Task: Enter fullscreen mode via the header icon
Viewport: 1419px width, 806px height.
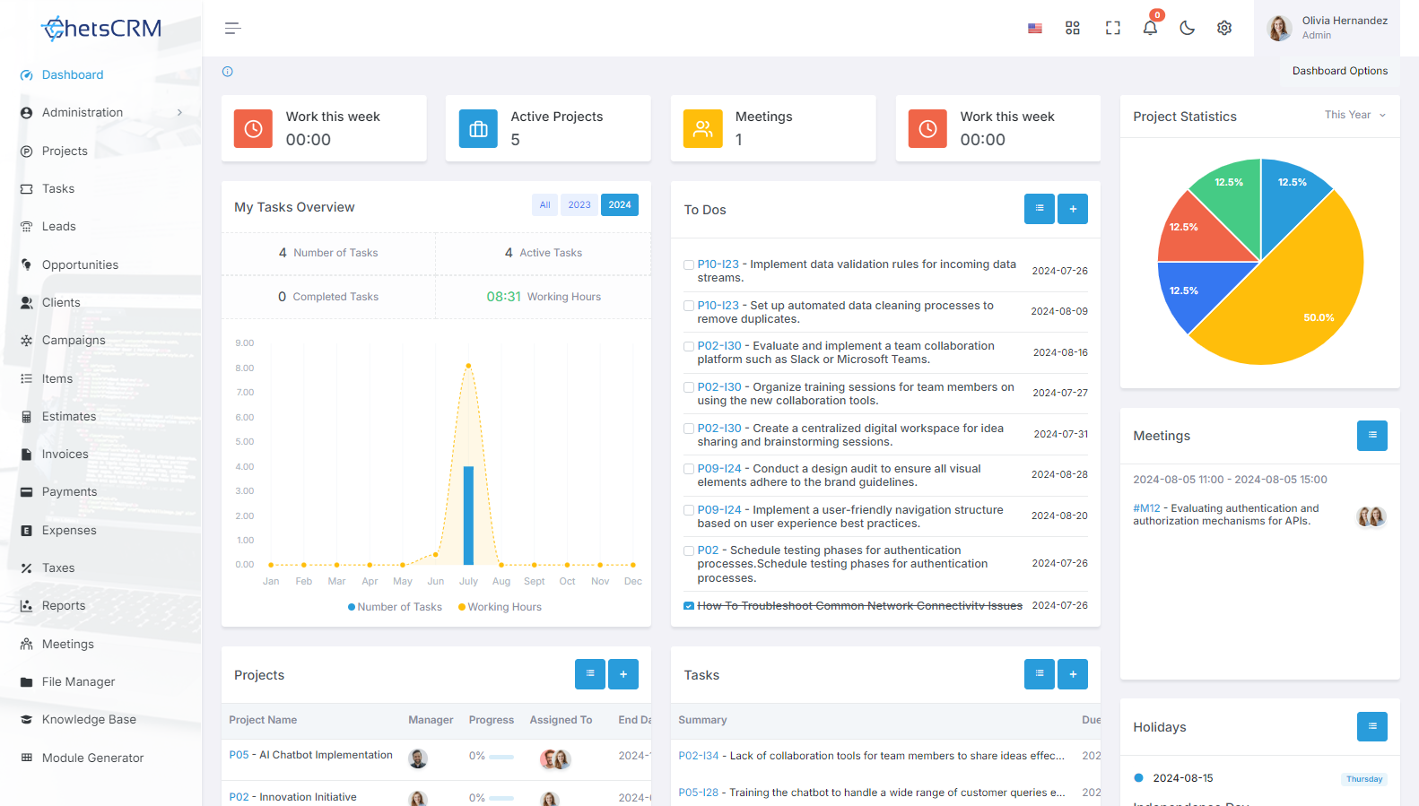Action: pyautogui.click(x=1113, y=28)
